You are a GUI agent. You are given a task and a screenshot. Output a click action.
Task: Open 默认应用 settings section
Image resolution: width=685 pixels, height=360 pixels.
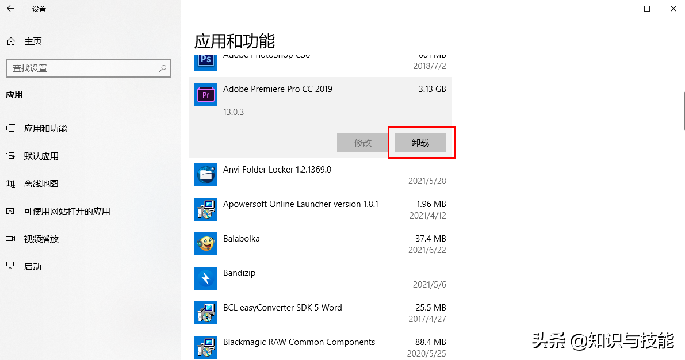(x=41, y=156)
